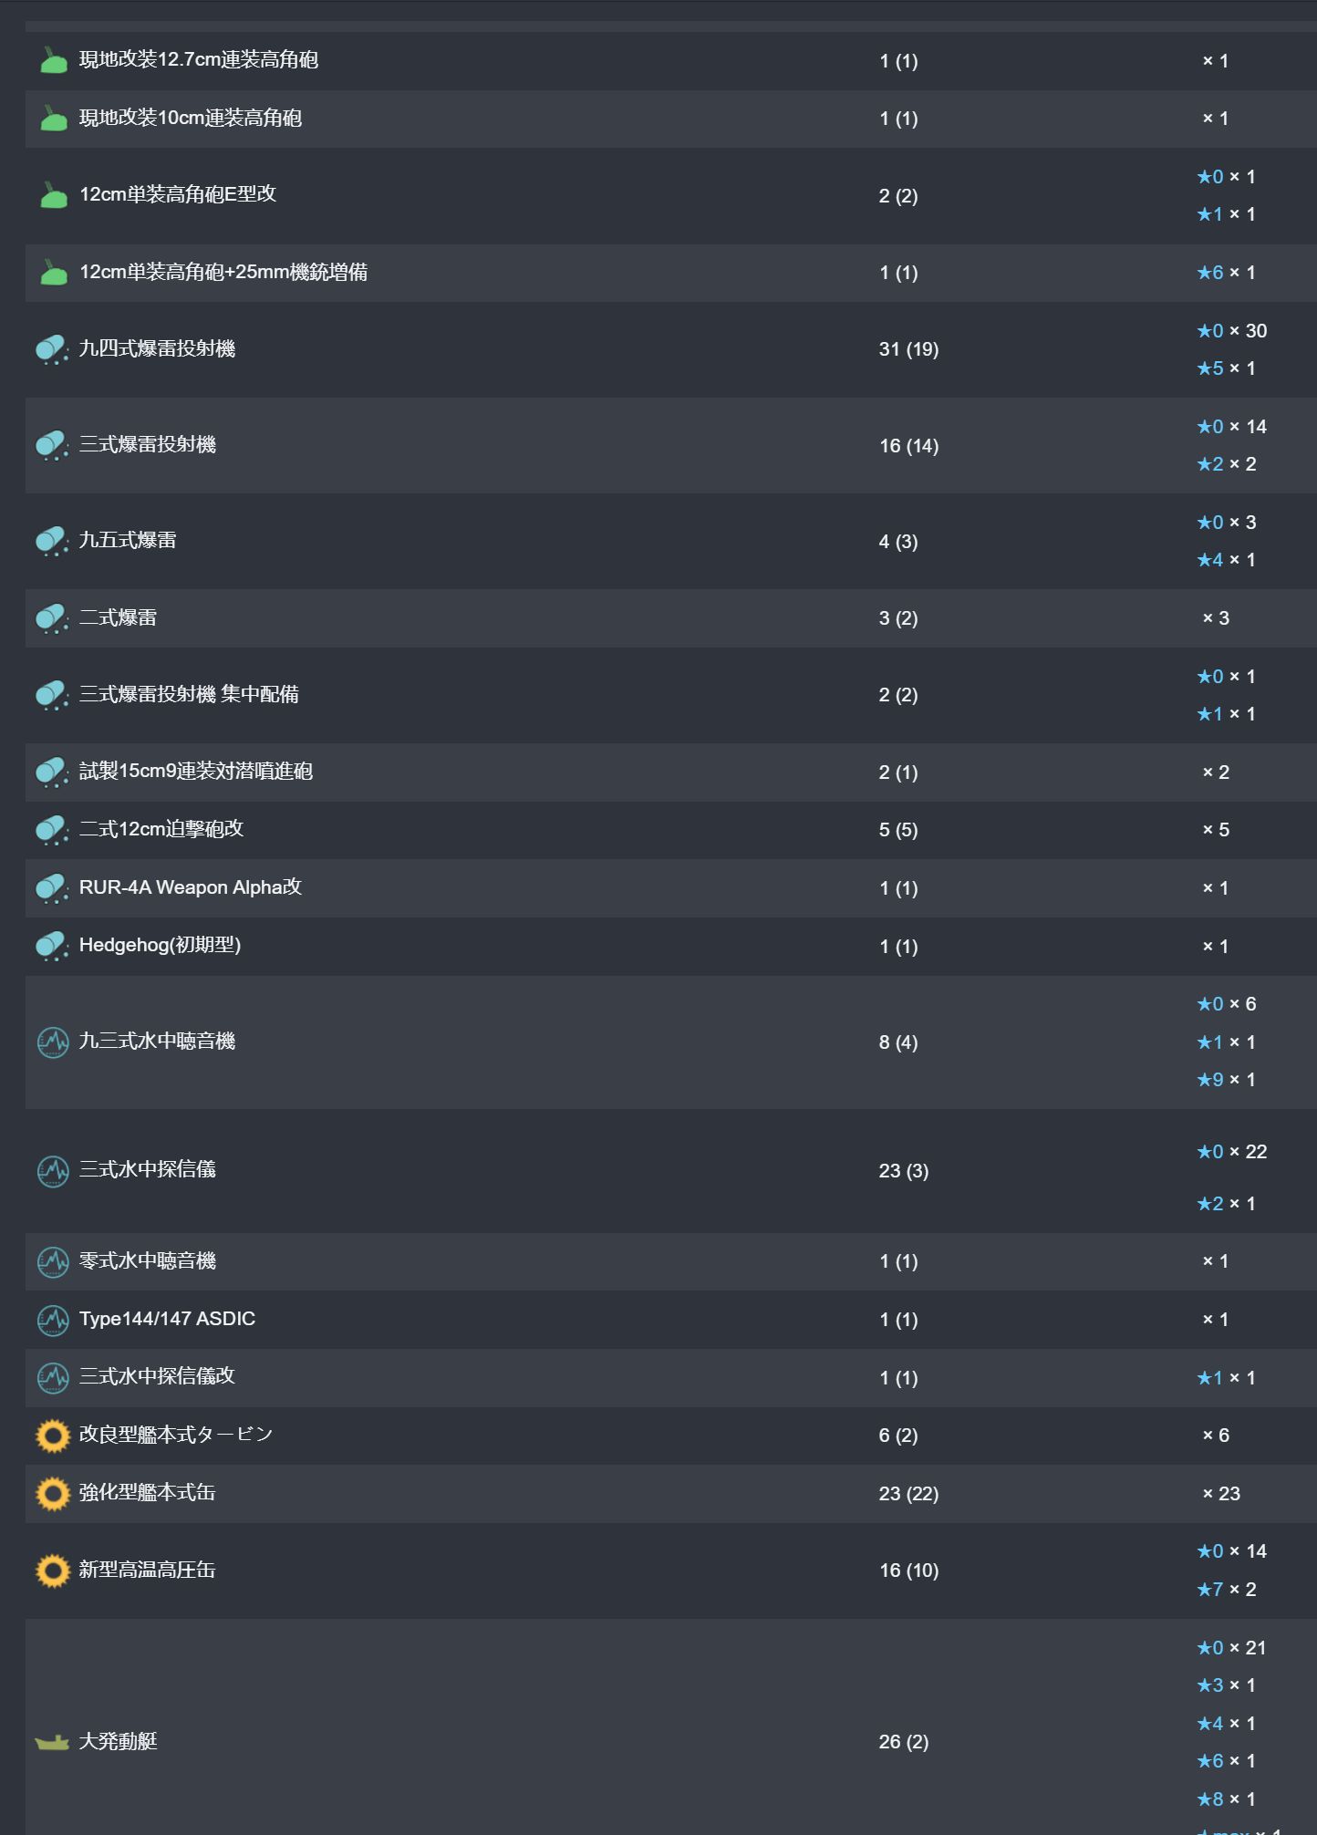Click the depth charge icon beside Hedgehog(初期型)
The height and width of the screenshot is (1835, 1317).
(x=53, y=946)
